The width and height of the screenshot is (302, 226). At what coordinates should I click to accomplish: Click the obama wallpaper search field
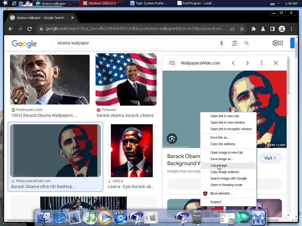click(135, 43)
